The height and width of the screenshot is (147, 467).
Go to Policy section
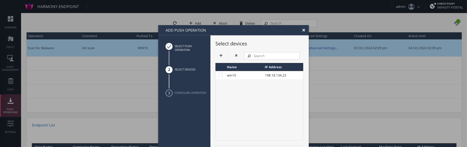pos(10,42)
